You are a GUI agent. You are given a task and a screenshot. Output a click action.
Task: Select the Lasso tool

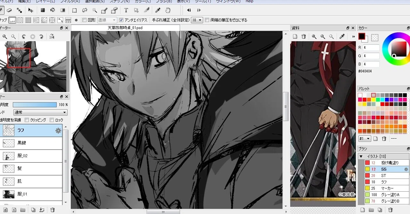85,10
